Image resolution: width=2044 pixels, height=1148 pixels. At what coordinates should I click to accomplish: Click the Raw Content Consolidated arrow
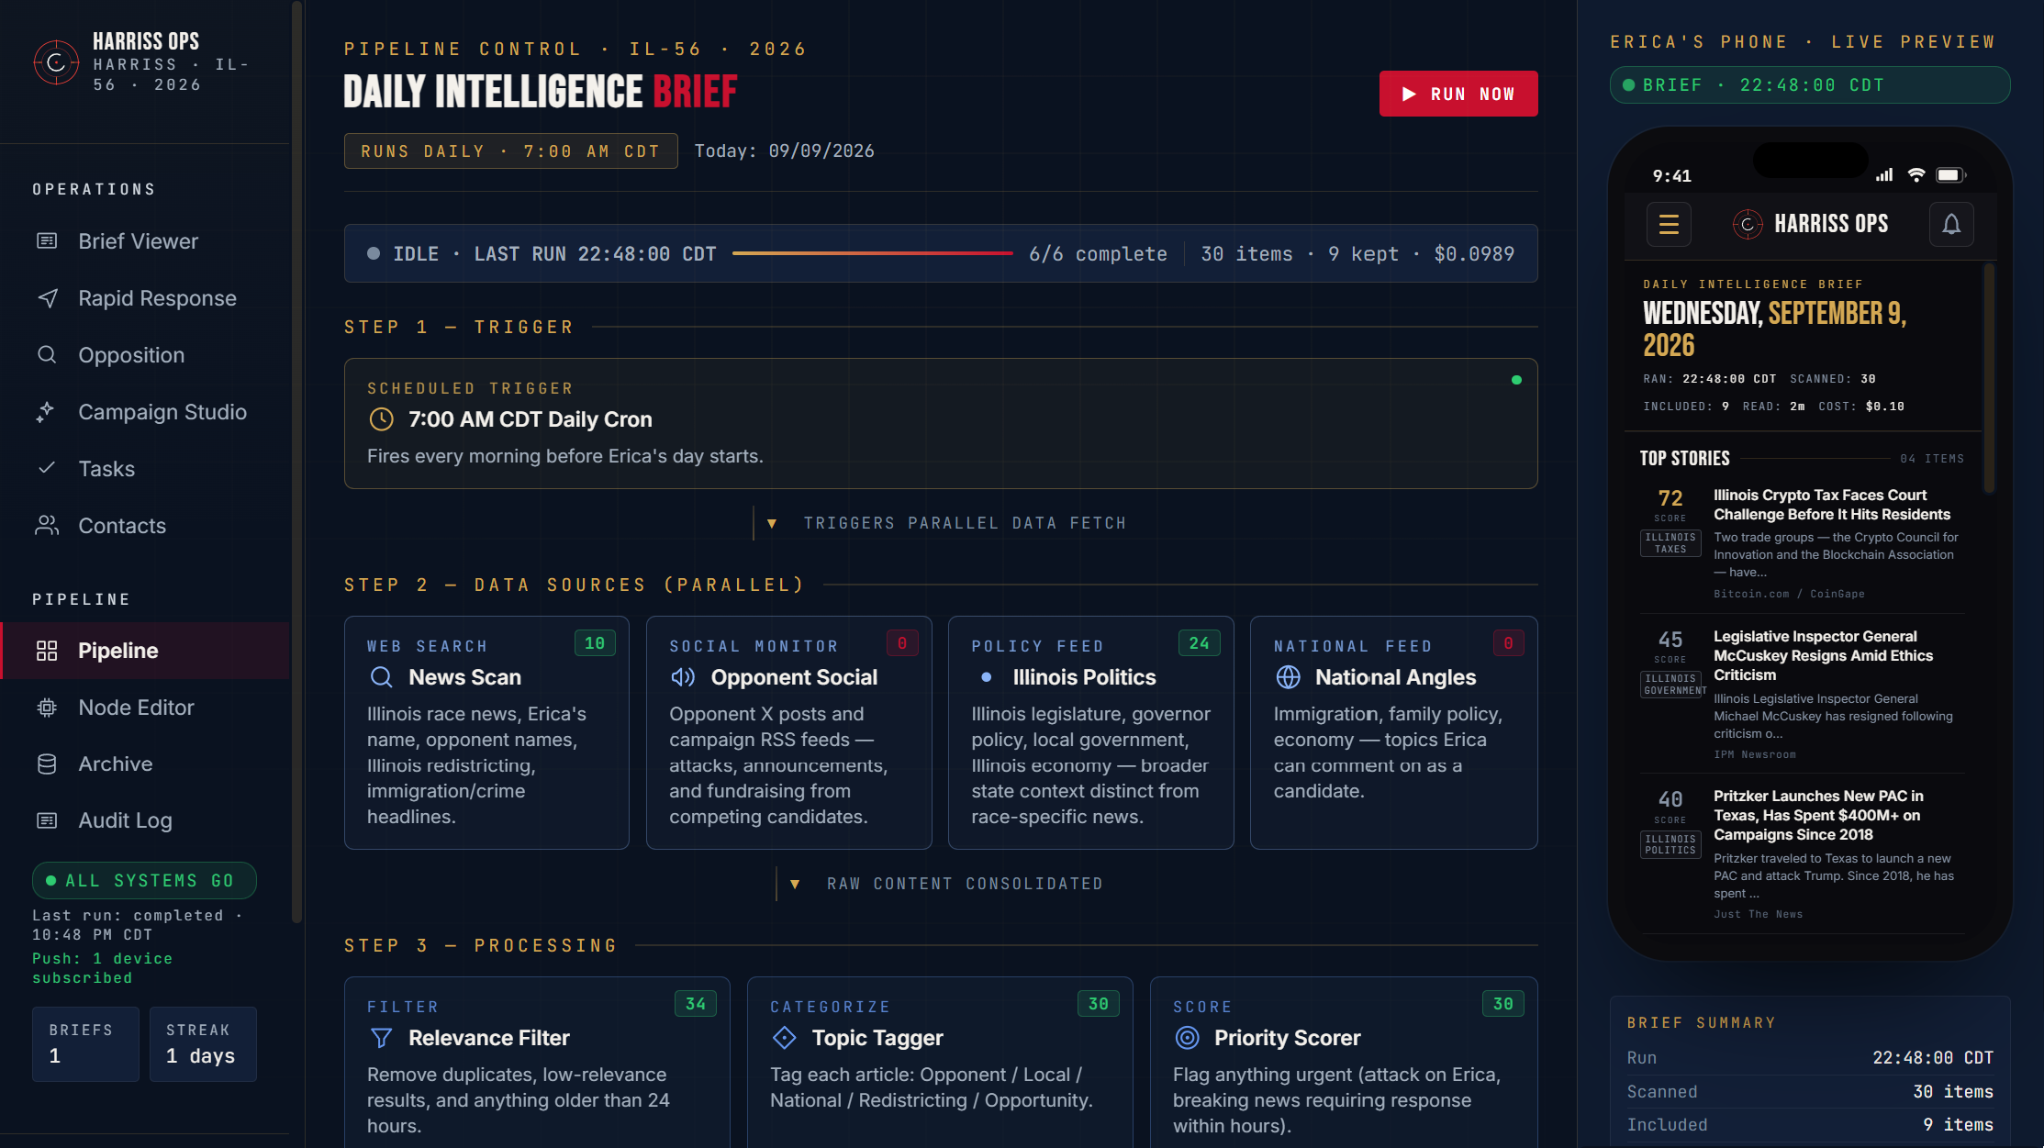click(795, 884)
